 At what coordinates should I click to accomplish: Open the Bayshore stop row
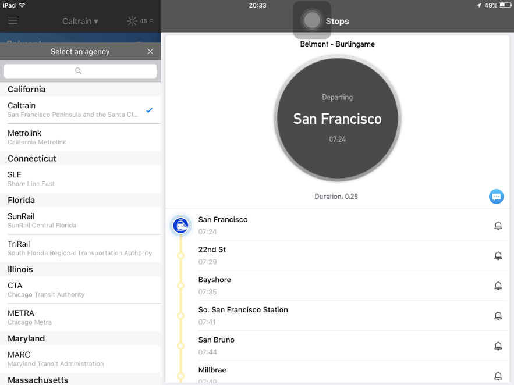[338, 286]
